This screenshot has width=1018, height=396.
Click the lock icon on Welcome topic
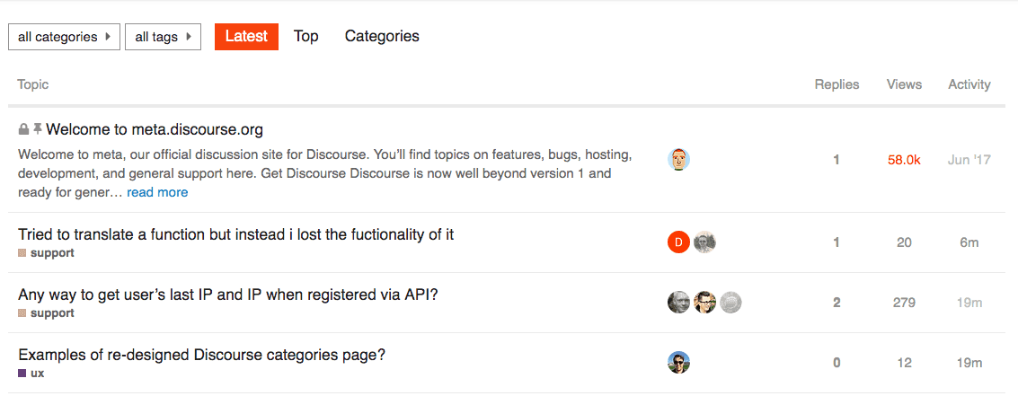pyautogui.click(x=23, y=130)
